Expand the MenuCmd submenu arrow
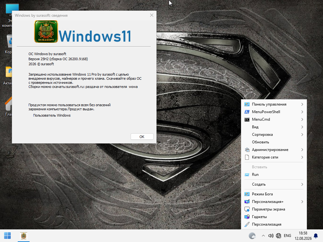 pyautogui.click(x=302, y=119)
